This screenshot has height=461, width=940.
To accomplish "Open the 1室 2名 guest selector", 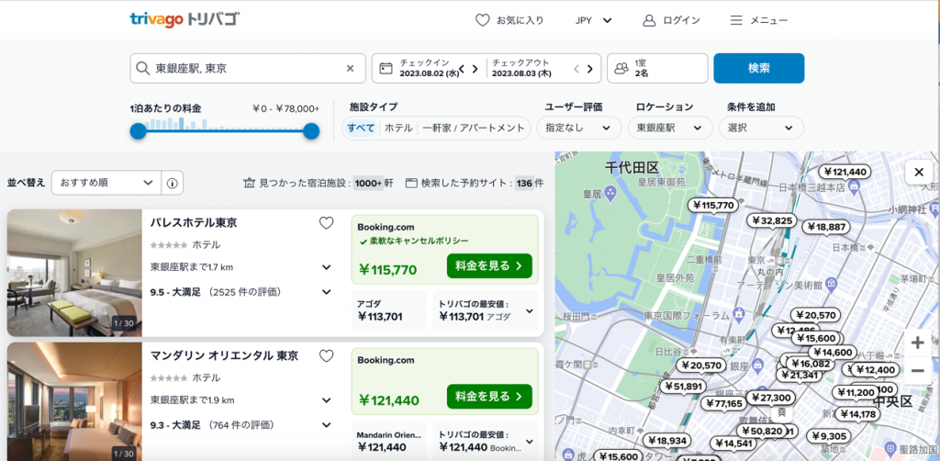I will pos(657,68).
